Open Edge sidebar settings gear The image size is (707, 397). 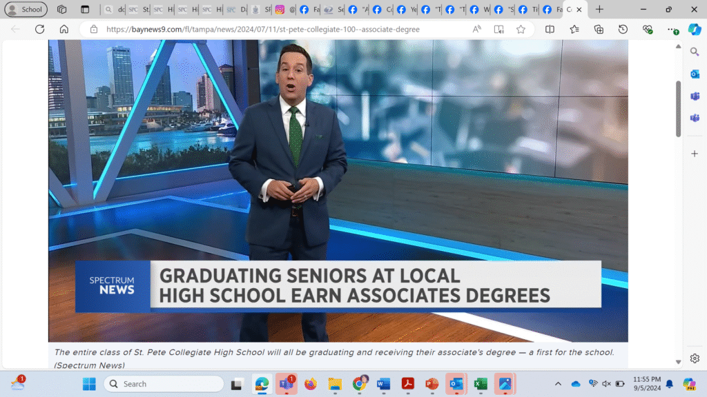(x=695, y=358)
